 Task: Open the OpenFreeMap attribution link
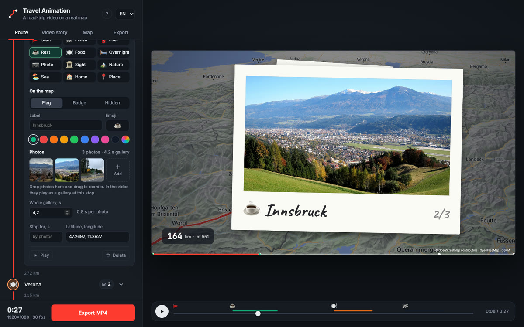click(490, 250)
